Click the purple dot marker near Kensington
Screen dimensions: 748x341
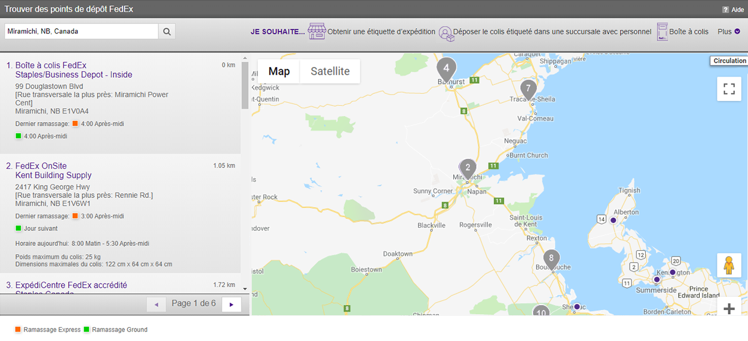[673, 272]
